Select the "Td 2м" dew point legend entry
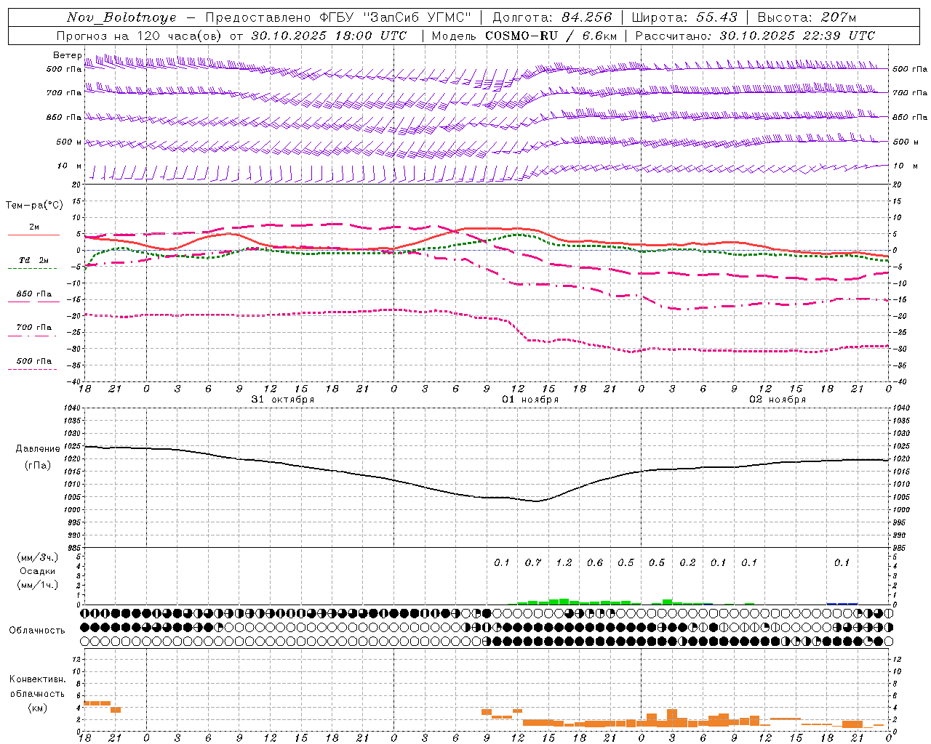This screenshot has height=744, width=931. point(33,260)
